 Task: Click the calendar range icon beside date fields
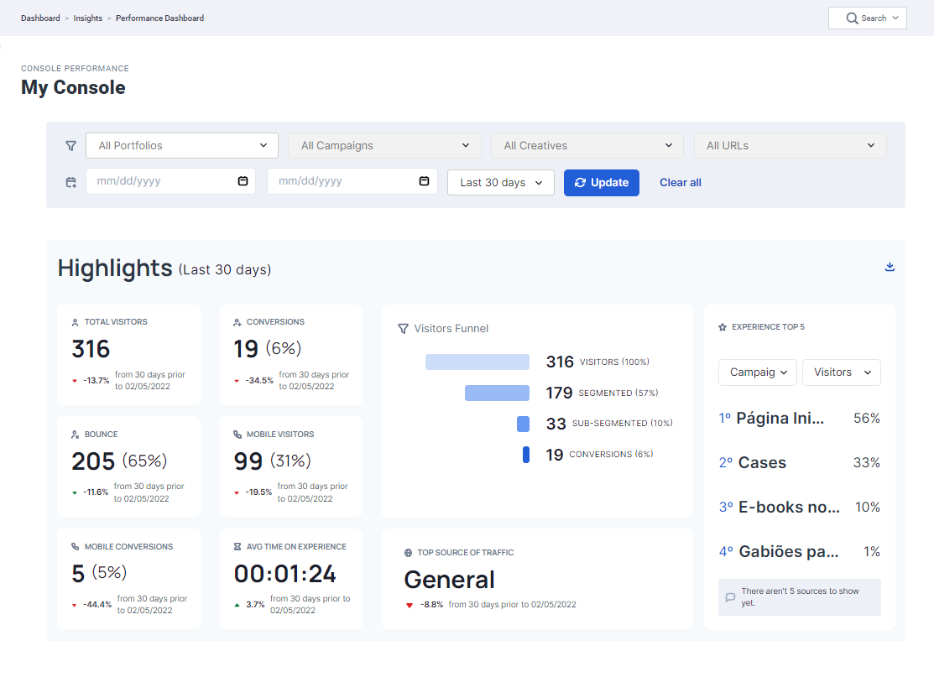(x=70, y=182)
